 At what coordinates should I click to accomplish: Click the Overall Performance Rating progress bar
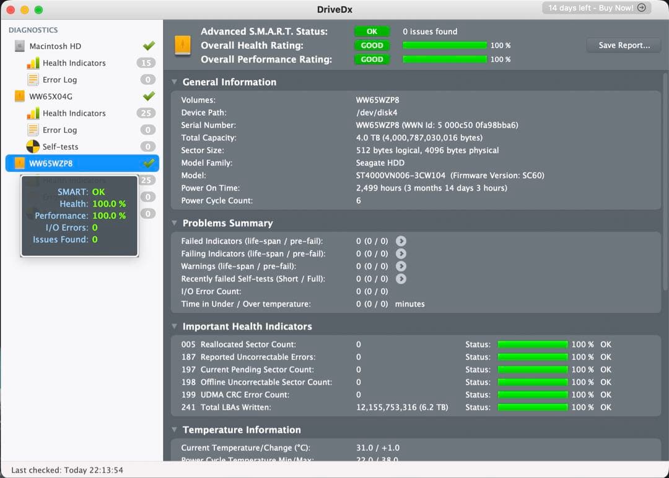coord(445,59)
